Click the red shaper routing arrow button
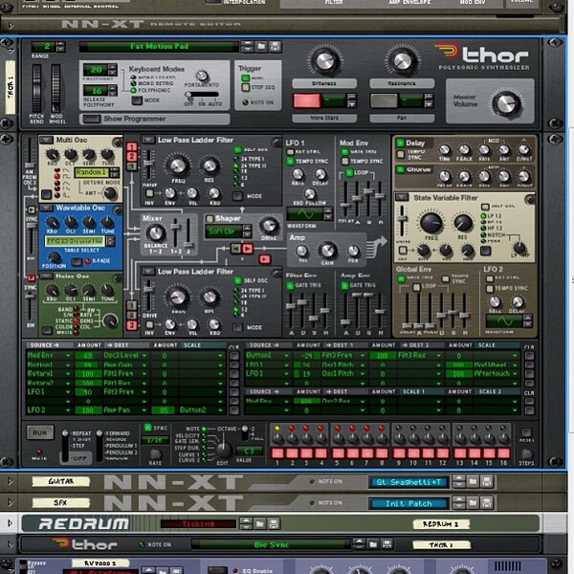 point(248,249)
